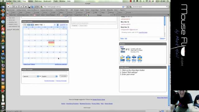Reload the page with the Reload button
This screenshot has height=112, width=199.
coord(16,7)
